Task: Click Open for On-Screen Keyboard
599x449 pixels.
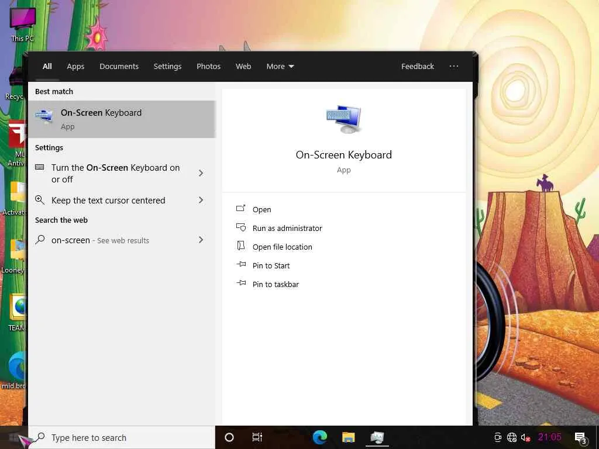Action: pyautogui.click(x=261, y=210)
